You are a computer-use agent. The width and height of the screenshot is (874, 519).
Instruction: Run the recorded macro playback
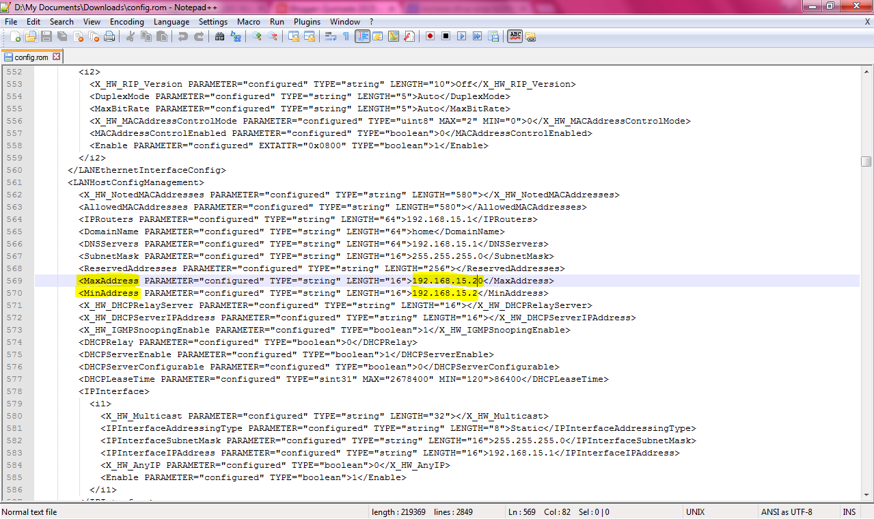coord(461,36)
